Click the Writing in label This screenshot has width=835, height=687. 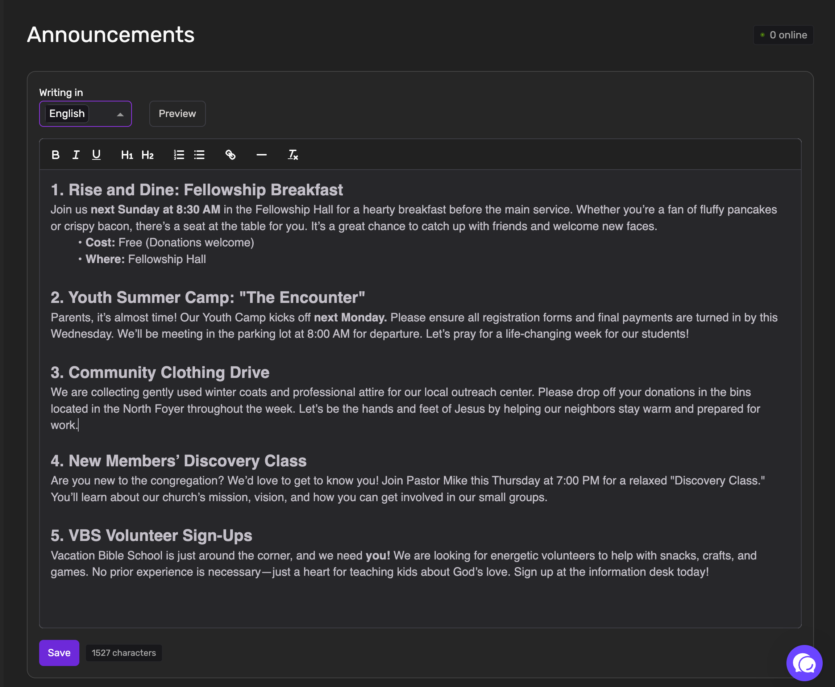point(61,93)
